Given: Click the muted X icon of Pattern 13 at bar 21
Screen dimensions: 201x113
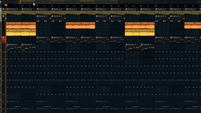Looking at the screenshot, I should [52, 109].
